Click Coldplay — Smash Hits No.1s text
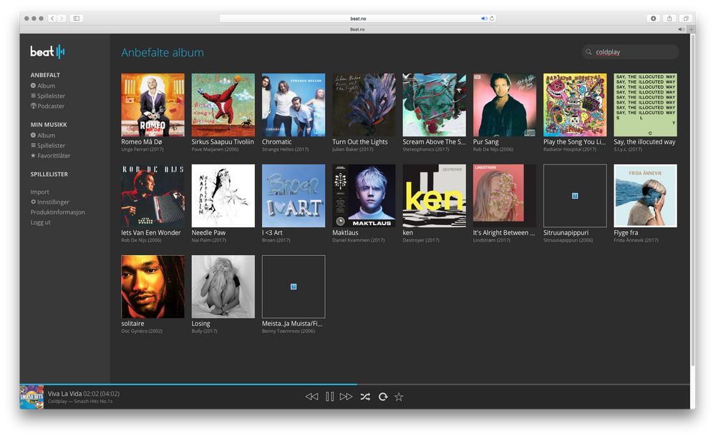Viewport: 716px width, 438px height. click(x=80, y=402)
